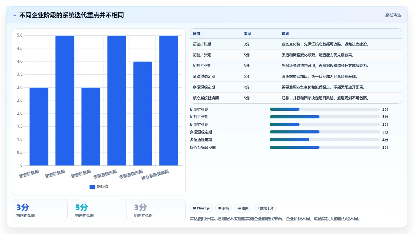414x234 pixels.
Task: Click the row '需要兼顾业务变化和流程稳定'
Action: (x=296, y=87)
